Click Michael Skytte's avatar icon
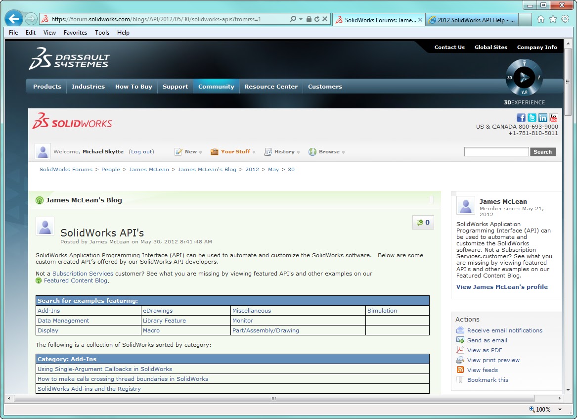Screen dimensions: 577x419 pos(43,151)
